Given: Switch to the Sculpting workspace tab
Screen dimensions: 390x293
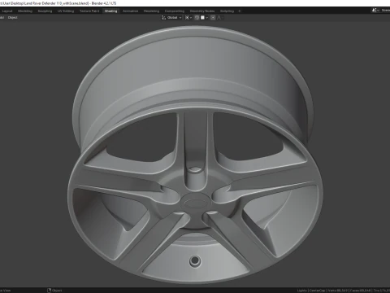Looking at the screenshot, I should coord(45,11).
